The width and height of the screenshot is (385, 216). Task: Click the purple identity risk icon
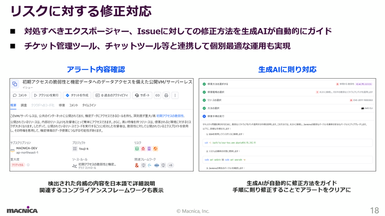tap(149, 149)
